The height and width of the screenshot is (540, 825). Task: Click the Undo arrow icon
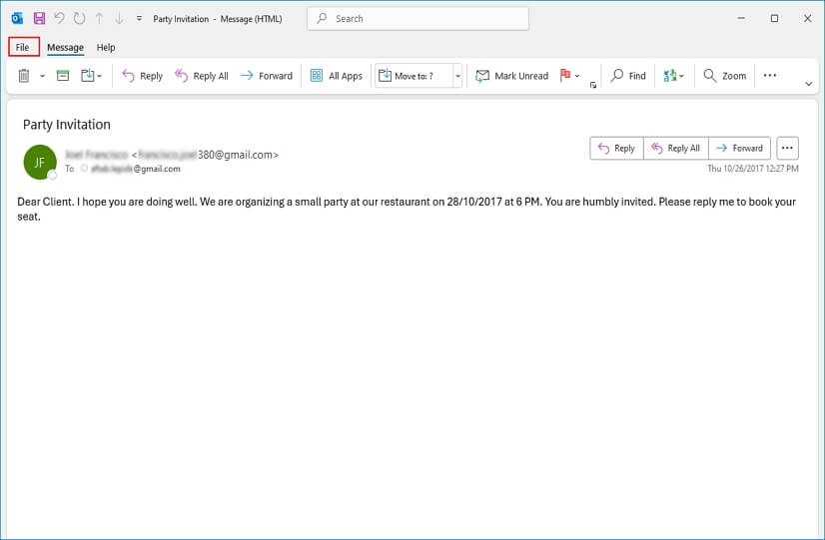point(59,18)
